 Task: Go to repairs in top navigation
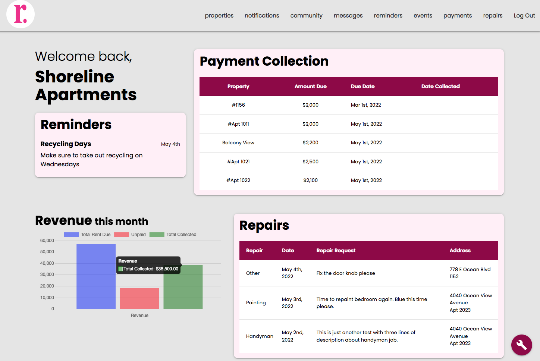click(493, 16)
